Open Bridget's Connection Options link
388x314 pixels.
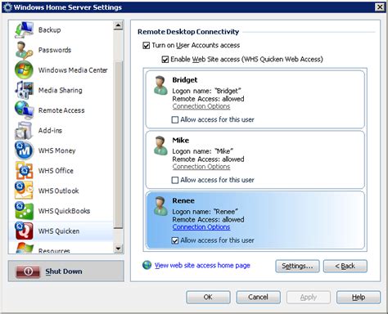201,106
